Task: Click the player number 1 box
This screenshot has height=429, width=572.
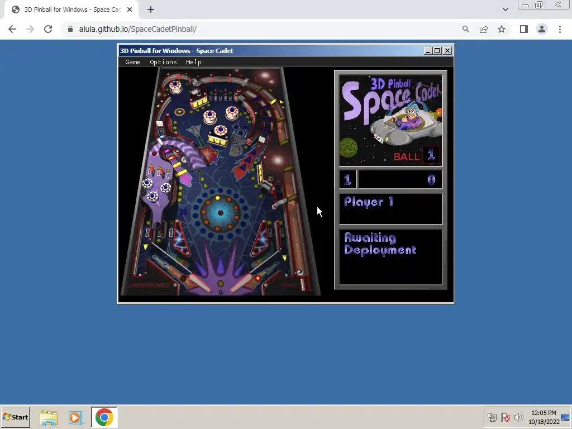Action: click(347, 179)
